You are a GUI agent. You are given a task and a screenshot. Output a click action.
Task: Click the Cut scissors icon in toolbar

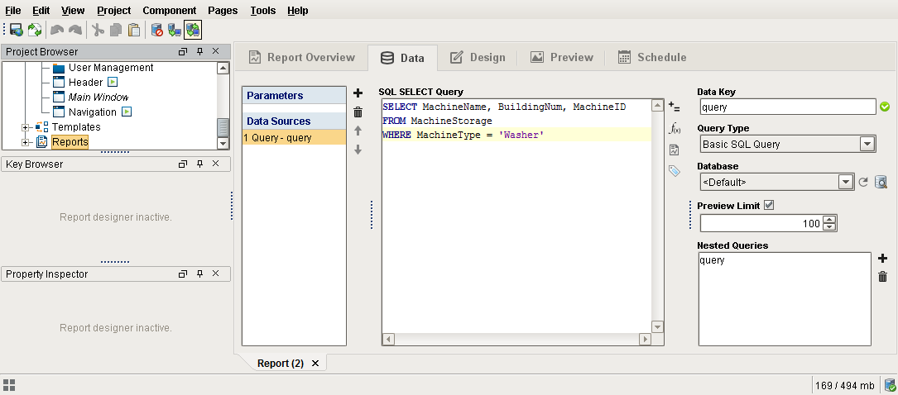pyautogui.click(x=98, y=30)
